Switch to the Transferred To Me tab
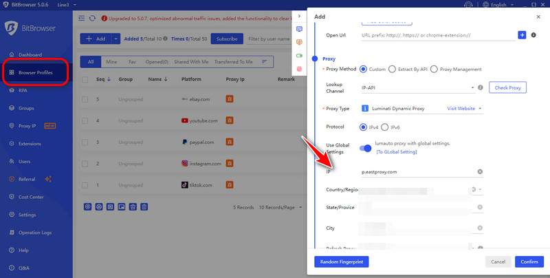Screen dimensions: 550x278 pos(233,62)
